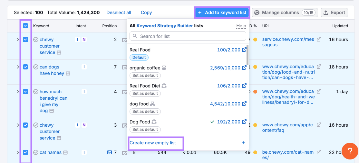Click Search for list input field
This screenshot has width=359, height=163.
click(188, 36)
